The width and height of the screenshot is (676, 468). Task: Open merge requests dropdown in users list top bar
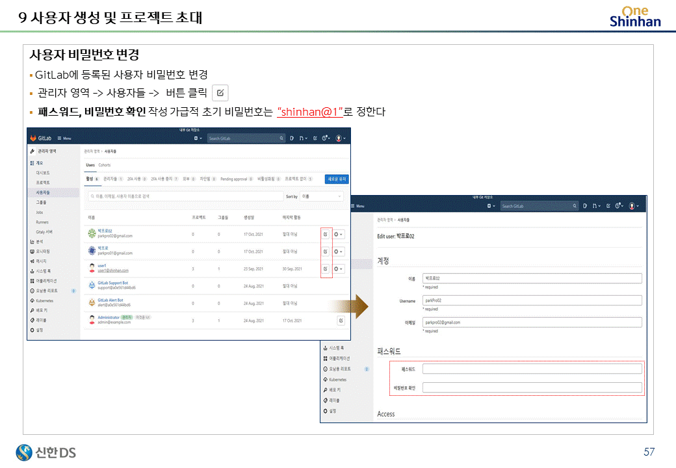pos(304,138)
